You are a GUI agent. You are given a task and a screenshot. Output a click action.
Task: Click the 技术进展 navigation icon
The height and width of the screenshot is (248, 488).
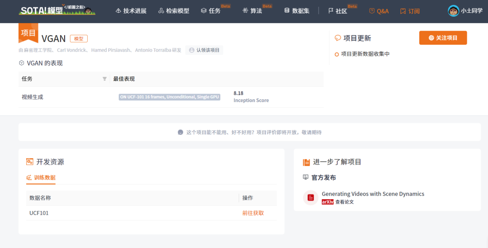pyautogui.click(x=118, y=11)
